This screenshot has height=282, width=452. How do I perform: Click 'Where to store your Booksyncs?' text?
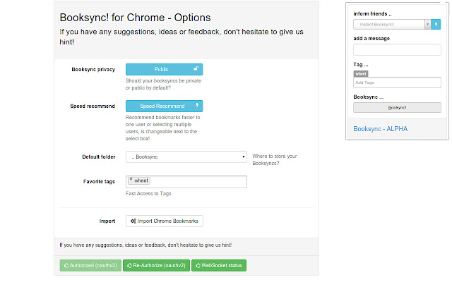(275, 160)
